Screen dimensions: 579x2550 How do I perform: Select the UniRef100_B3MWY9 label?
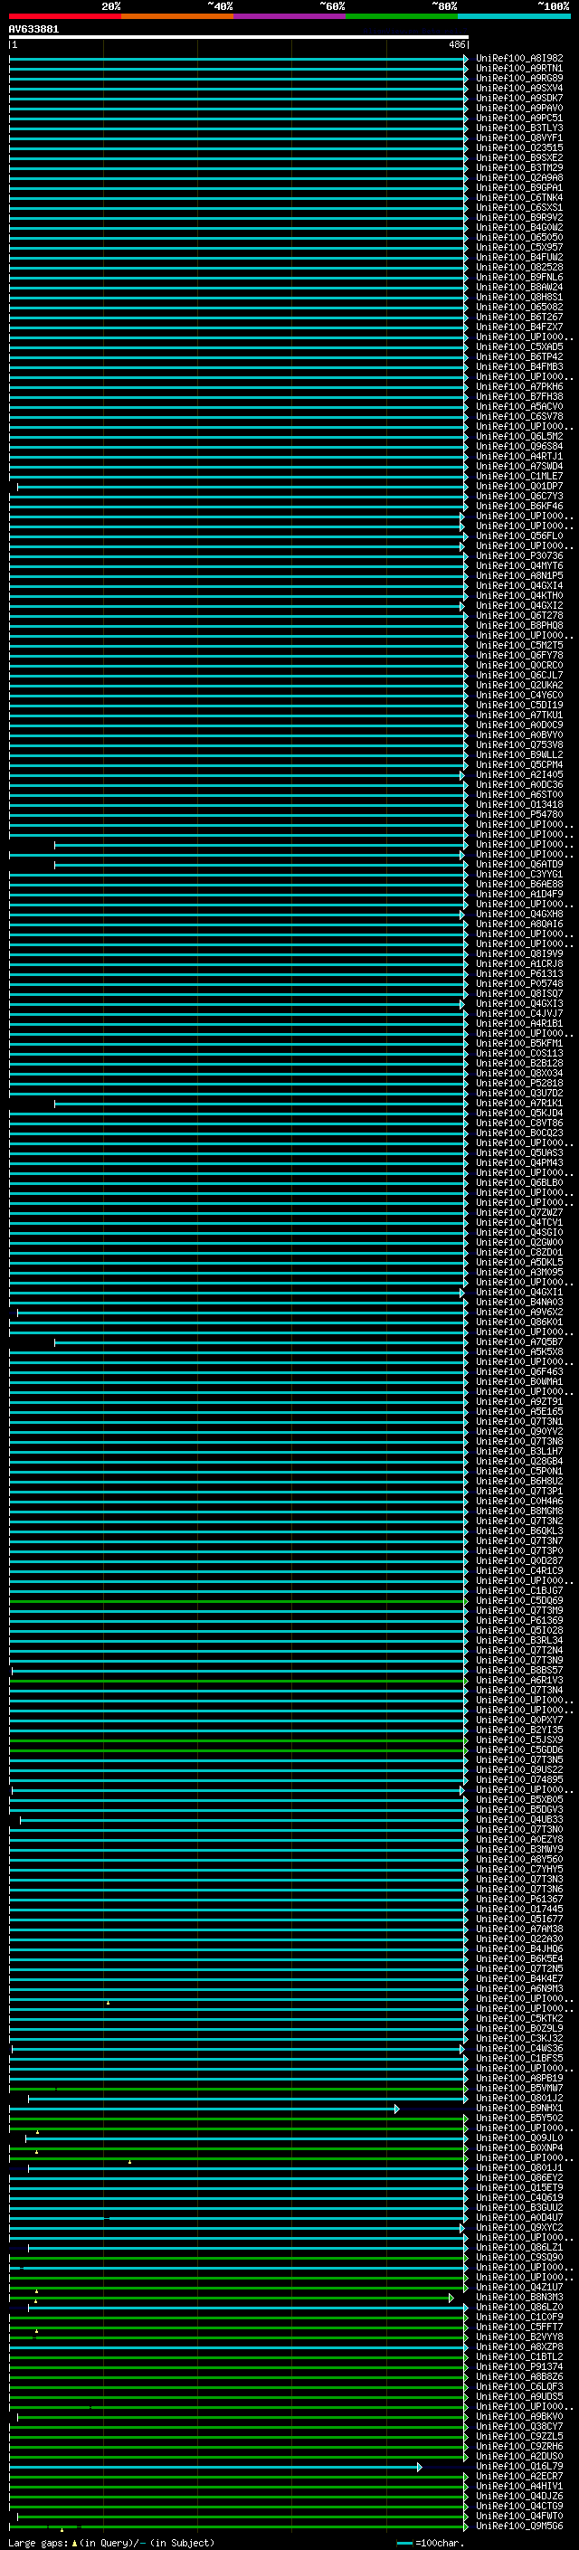tap(518, 1849)
